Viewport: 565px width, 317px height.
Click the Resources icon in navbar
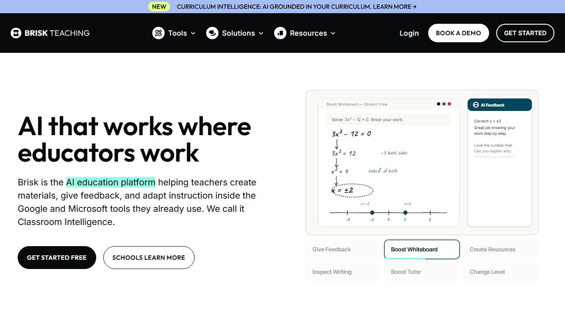pos(280,33)
